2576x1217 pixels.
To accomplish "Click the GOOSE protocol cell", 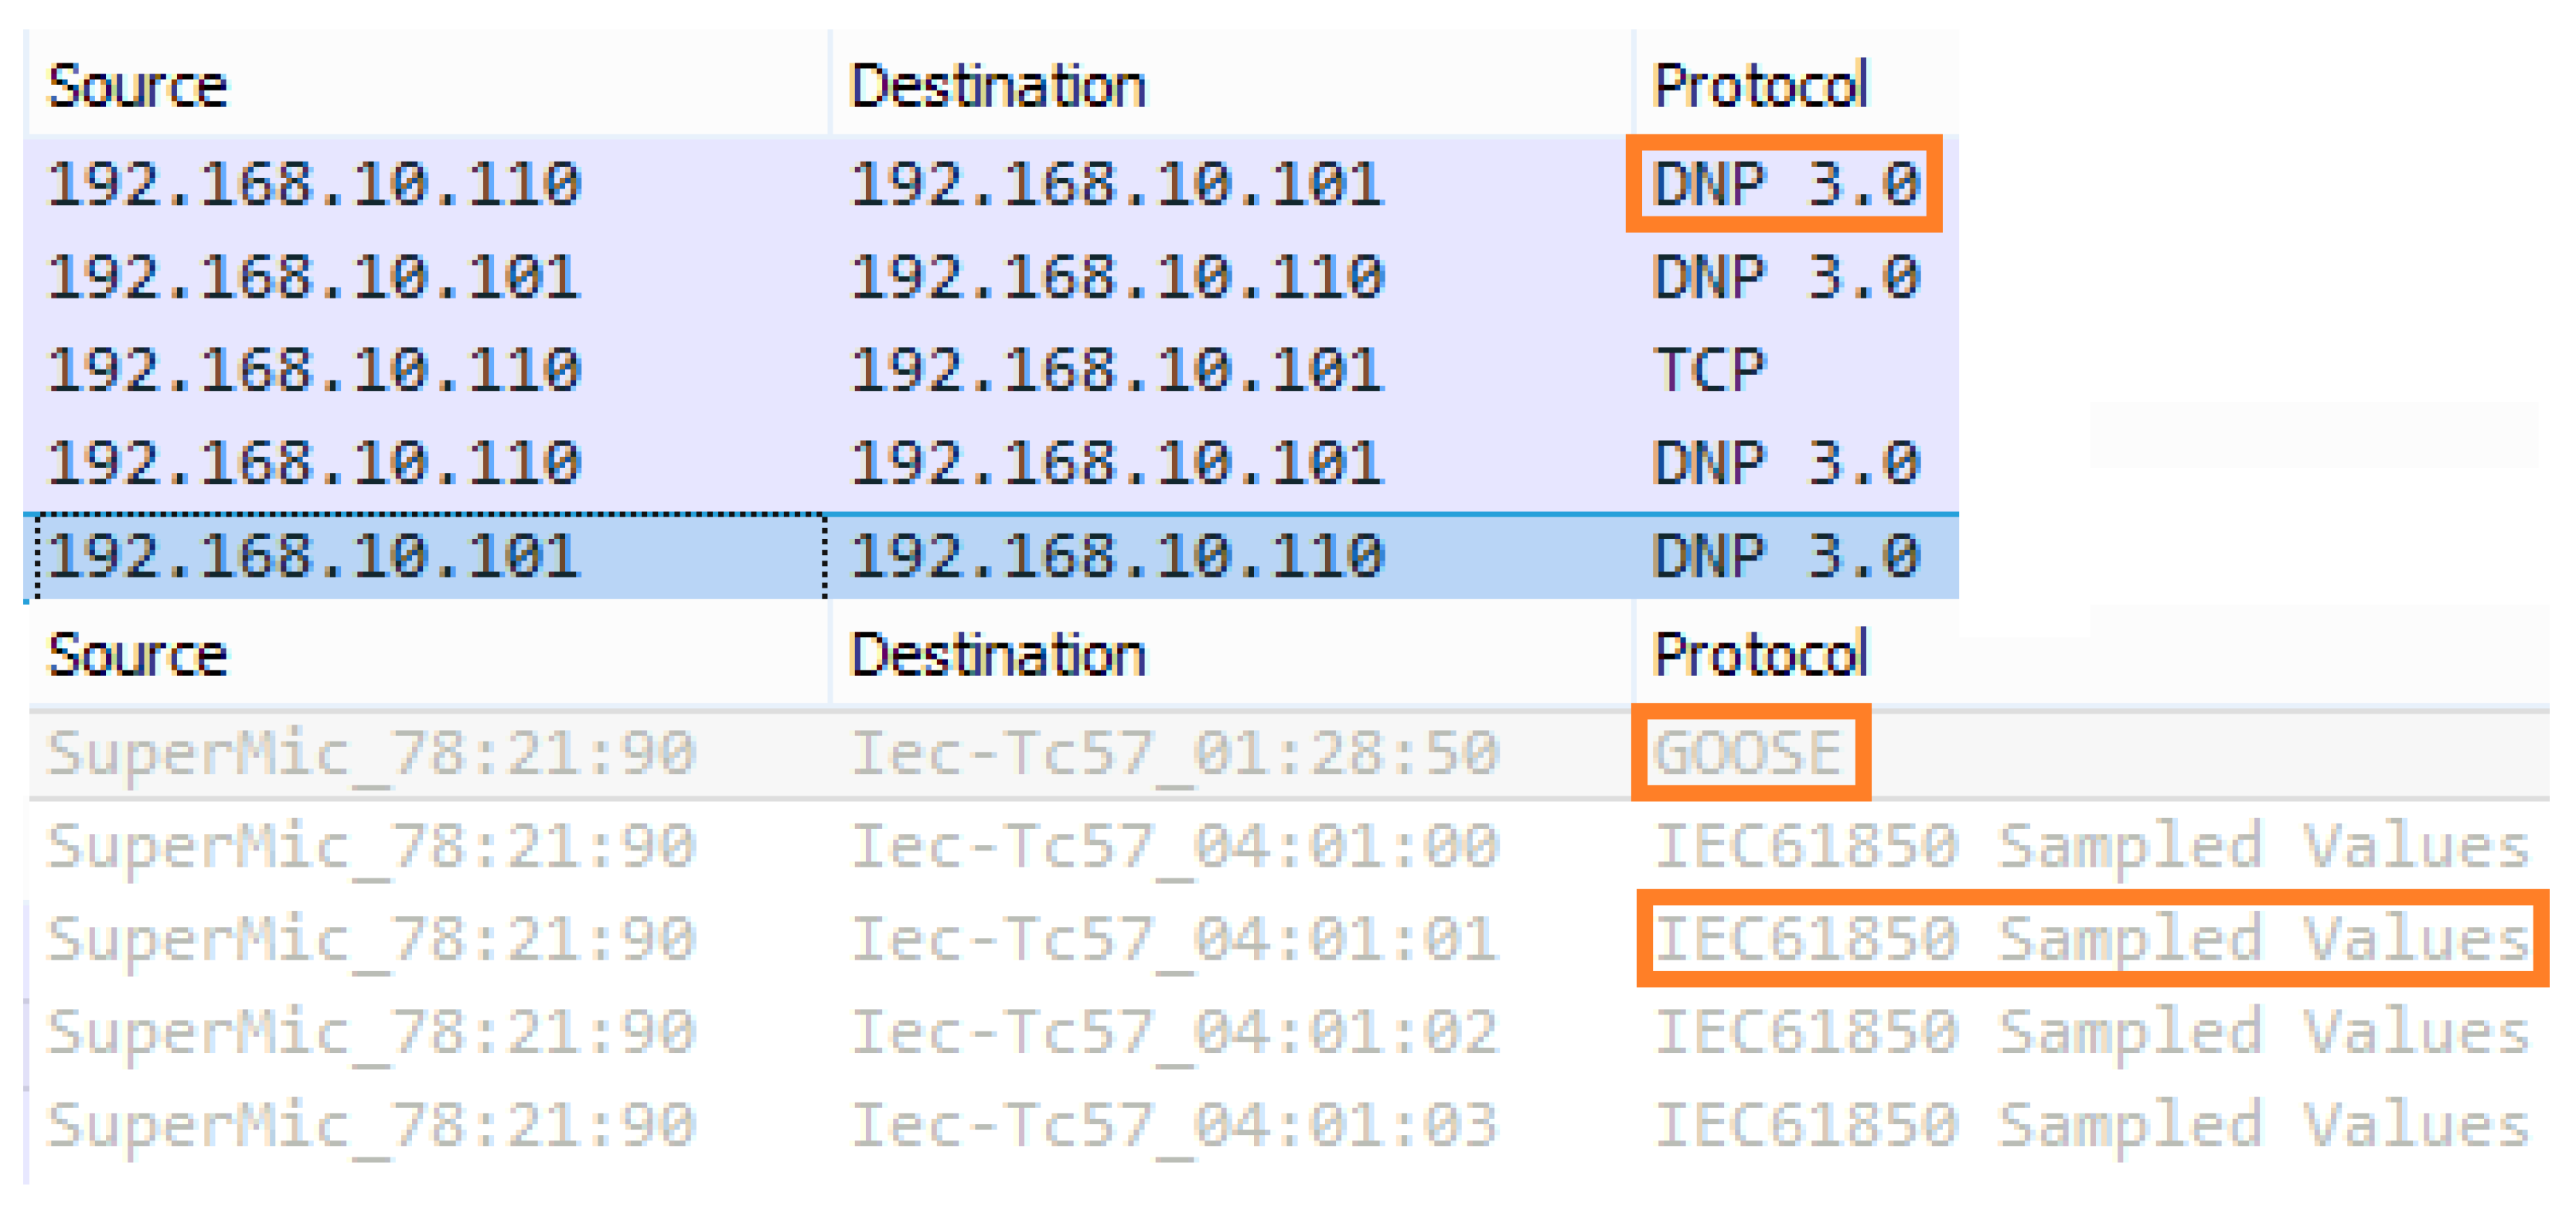I will pos(1748,753).
